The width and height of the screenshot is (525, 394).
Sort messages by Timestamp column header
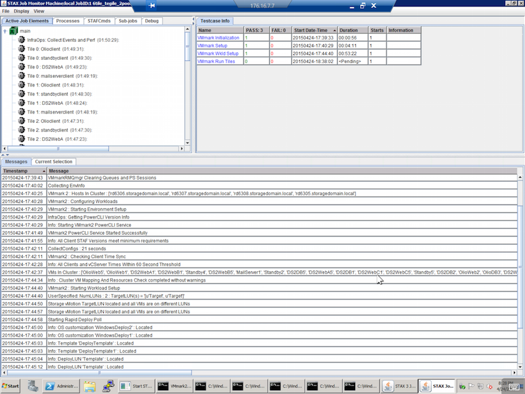coord(23,170)
